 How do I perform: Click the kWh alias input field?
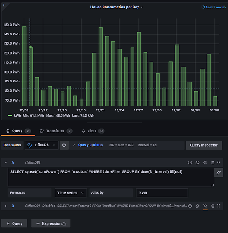coord(162,193)
